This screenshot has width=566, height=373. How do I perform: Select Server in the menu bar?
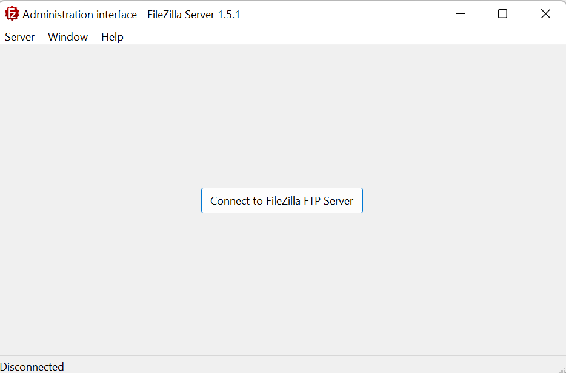tap(19, 37)
